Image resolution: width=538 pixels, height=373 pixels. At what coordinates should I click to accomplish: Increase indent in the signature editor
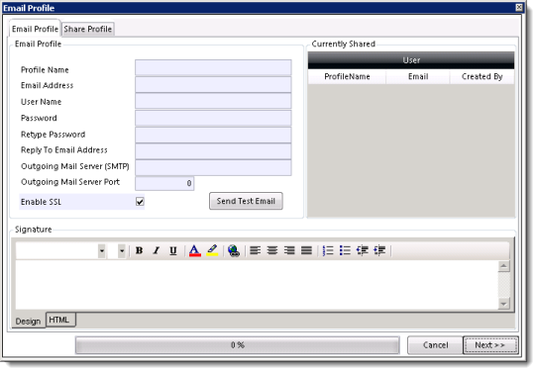click(379, 251)
